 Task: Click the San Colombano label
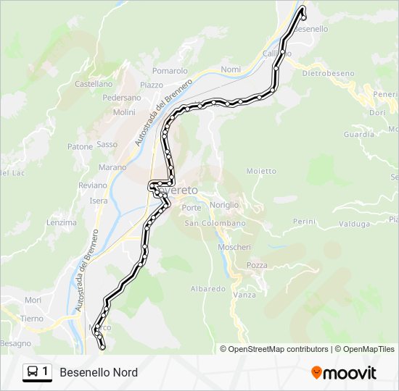click(215, 223)
